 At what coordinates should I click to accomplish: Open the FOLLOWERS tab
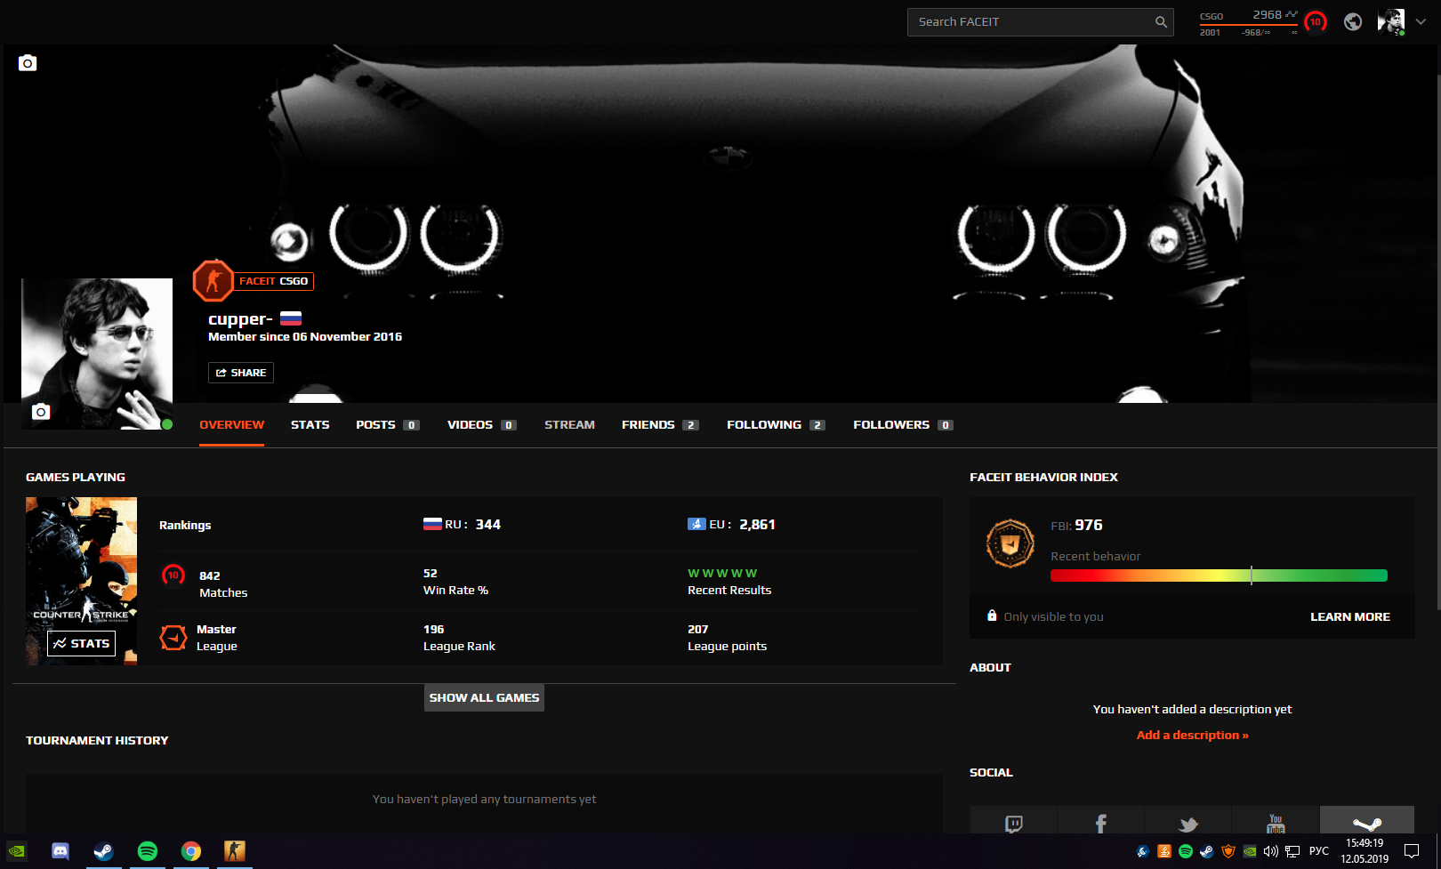pos(903,425)
